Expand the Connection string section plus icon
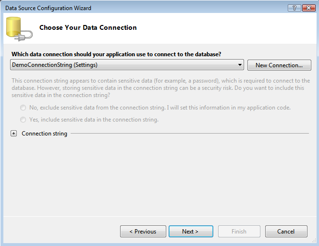The height and width of the screenshot is (246, 319). (x=14, y=134)
